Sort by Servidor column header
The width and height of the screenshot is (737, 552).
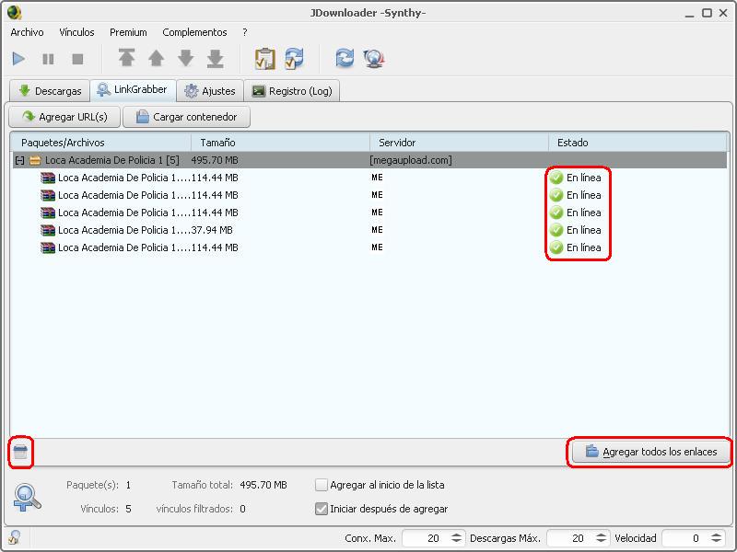pos(459,143)
